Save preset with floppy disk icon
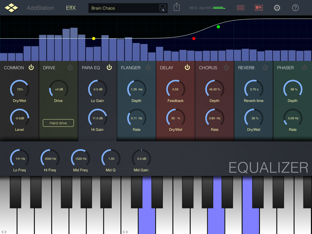Screen dimensions: 312x234 pos(163,8)
